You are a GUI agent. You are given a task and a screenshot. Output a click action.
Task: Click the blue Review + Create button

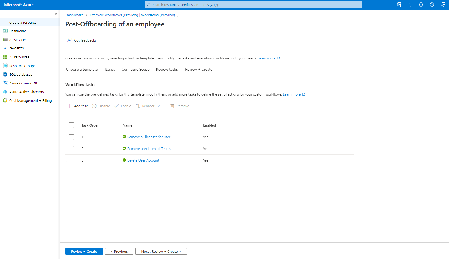[84, 251]
